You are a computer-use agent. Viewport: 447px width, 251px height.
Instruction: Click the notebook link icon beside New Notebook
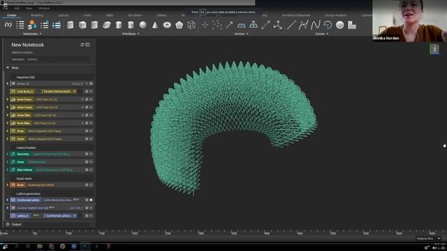pos(82,45)
